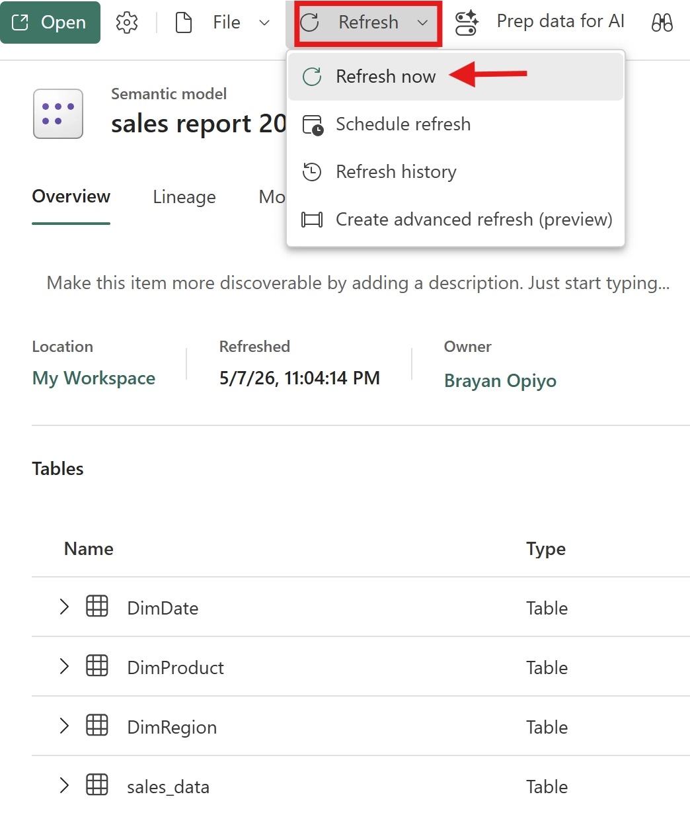Click the binoculars icon
This screenshot has width=690, height=813.
pyautogui.click(x=662, y=22)
